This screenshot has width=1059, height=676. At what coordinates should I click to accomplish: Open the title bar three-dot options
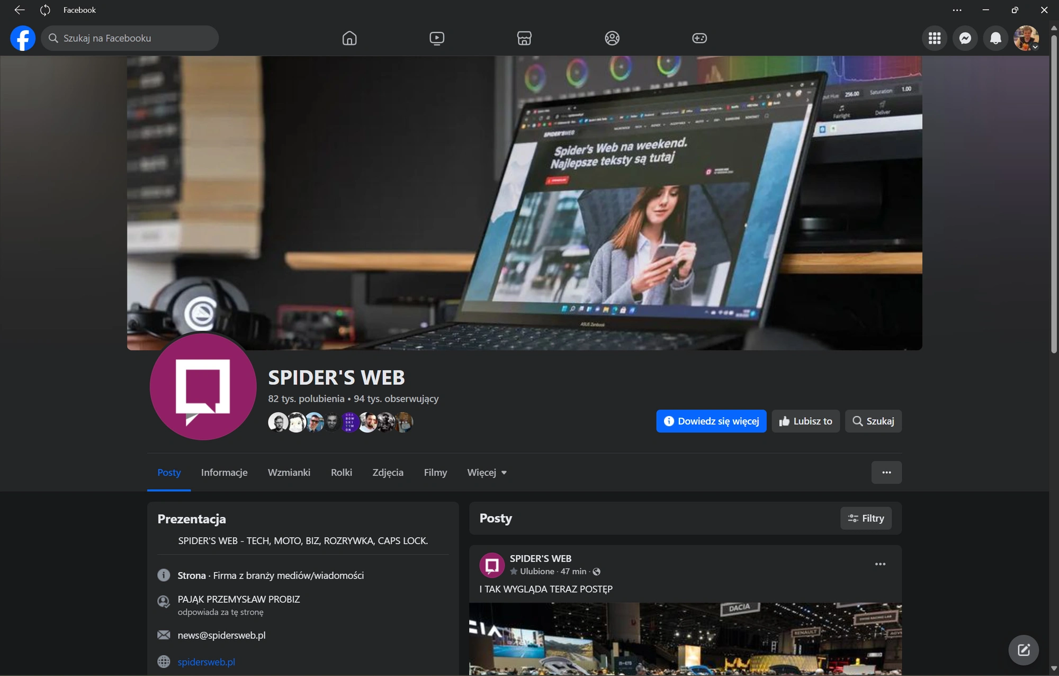957,10
